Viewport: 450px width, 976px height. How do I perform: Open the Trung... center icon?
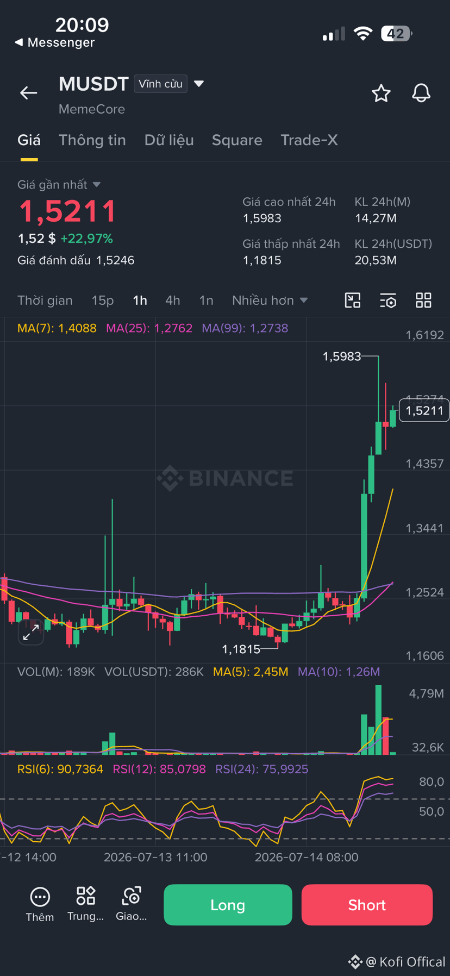[85, 904]
